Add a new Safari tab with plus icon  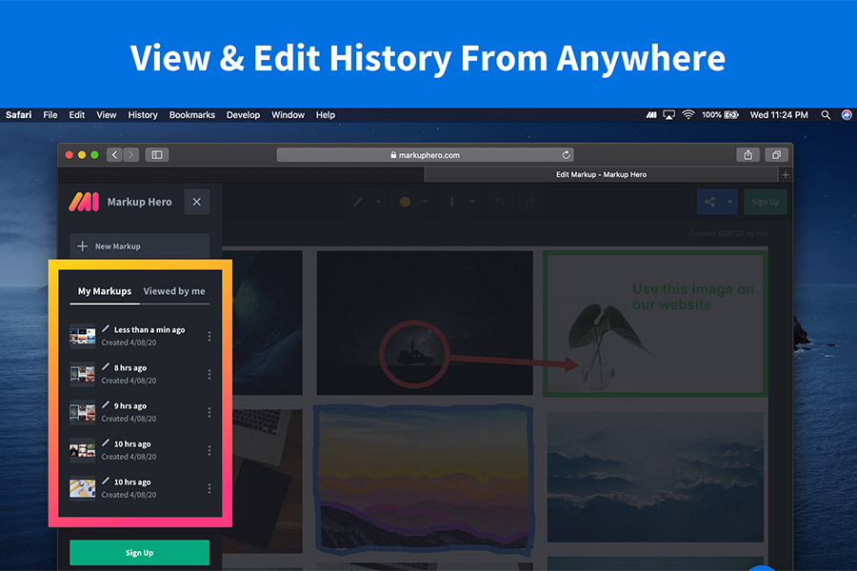(786, 175)
